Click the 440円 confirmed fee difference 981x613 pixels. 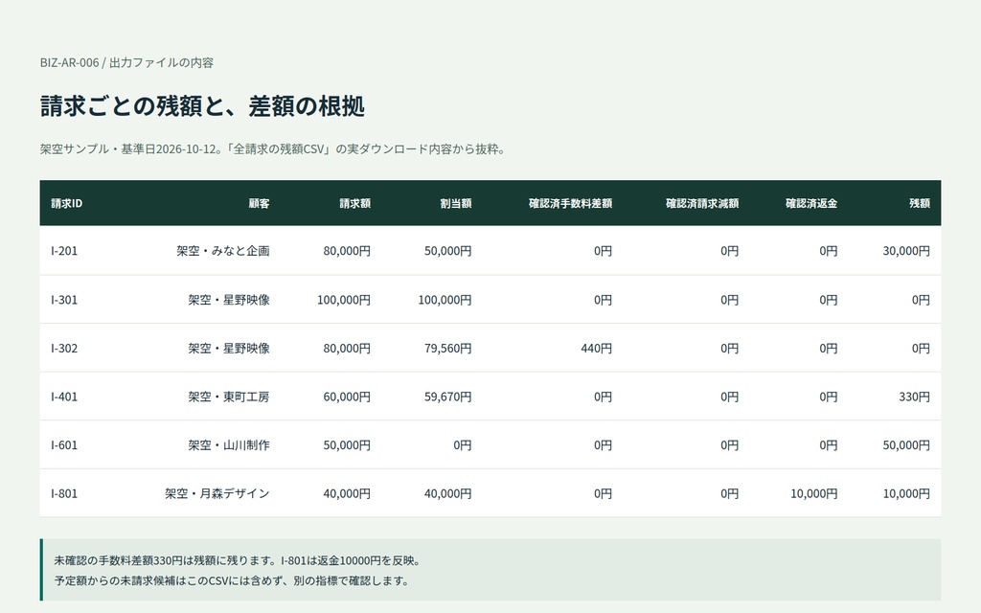coord(596,348)
